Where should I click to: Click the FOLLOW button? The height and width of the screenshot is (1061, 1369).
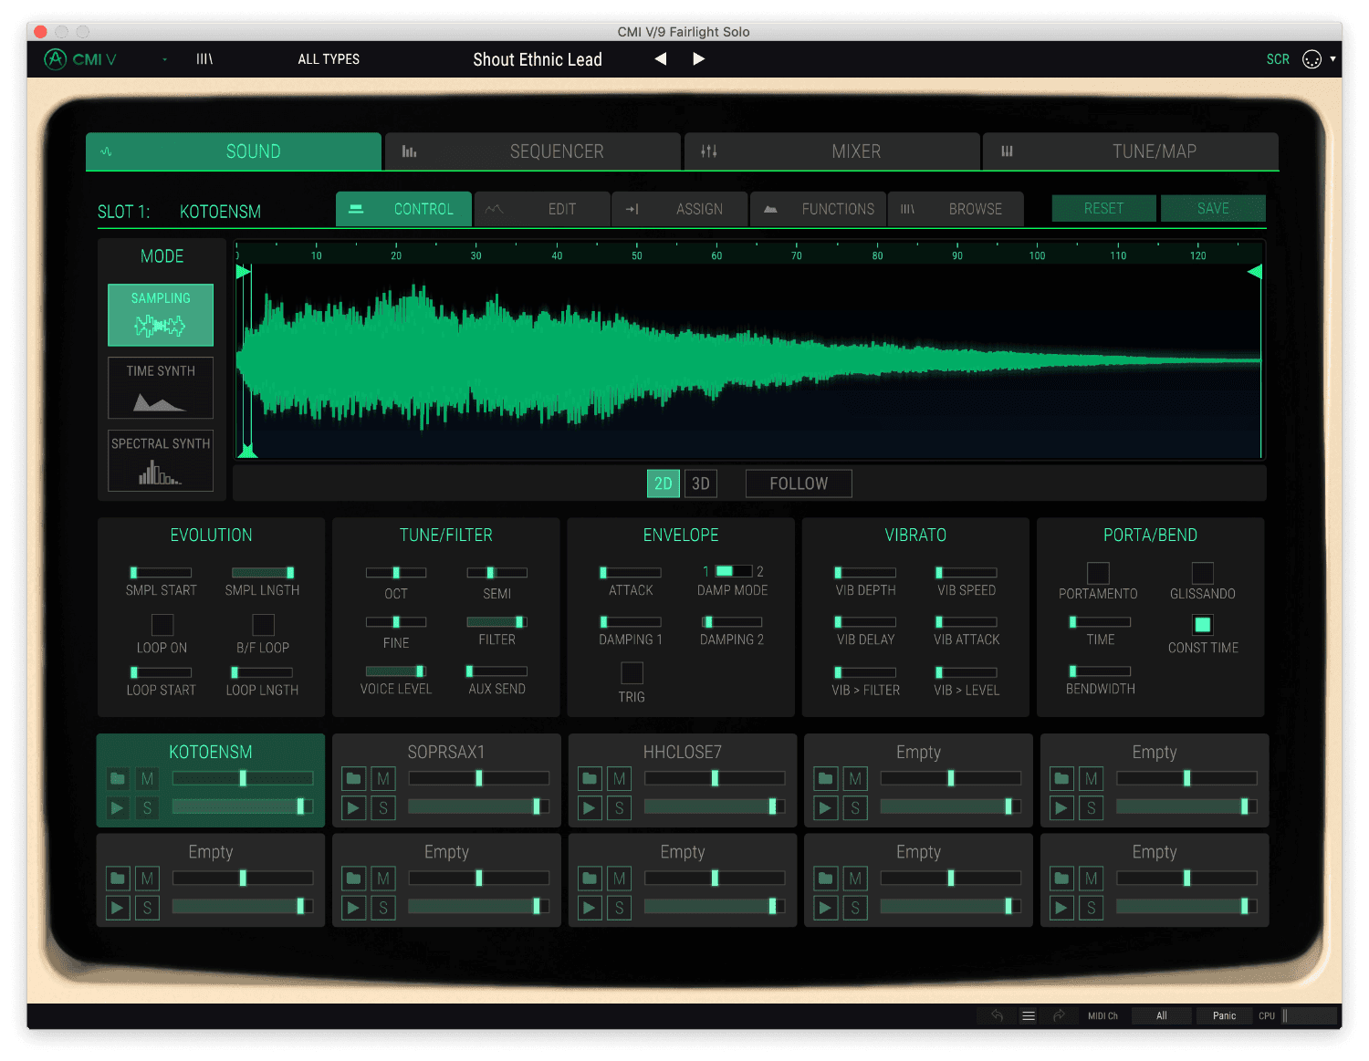tap(799, 484)
